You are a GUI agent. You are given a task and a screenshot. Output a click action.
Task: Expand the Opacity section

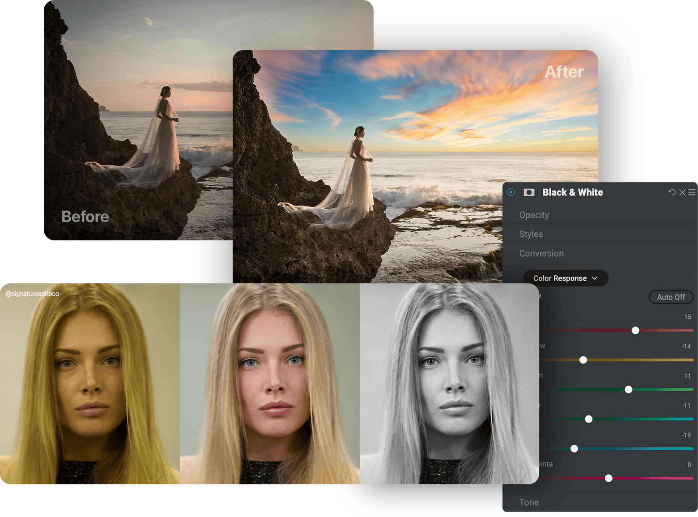click(x=534, y=215)
